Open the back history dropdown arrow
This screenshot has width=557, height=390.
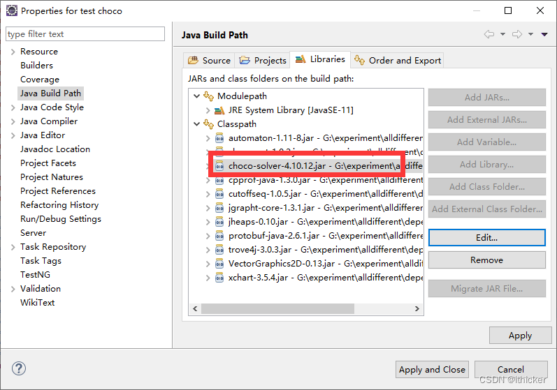[x=502, y=34]
